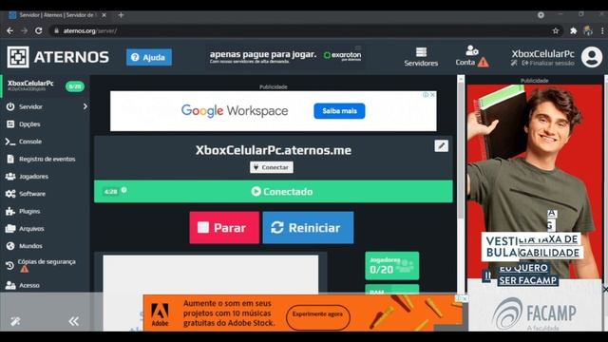This screenshot has height=342, width=608.
Task: Click the theme brush icon at sidebar bottom
Action: (x=15, y=321)
